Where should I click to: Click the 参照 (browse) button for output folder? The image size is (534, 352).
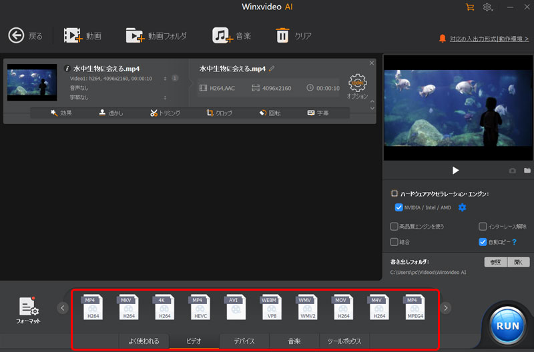(x=495, y=262)
